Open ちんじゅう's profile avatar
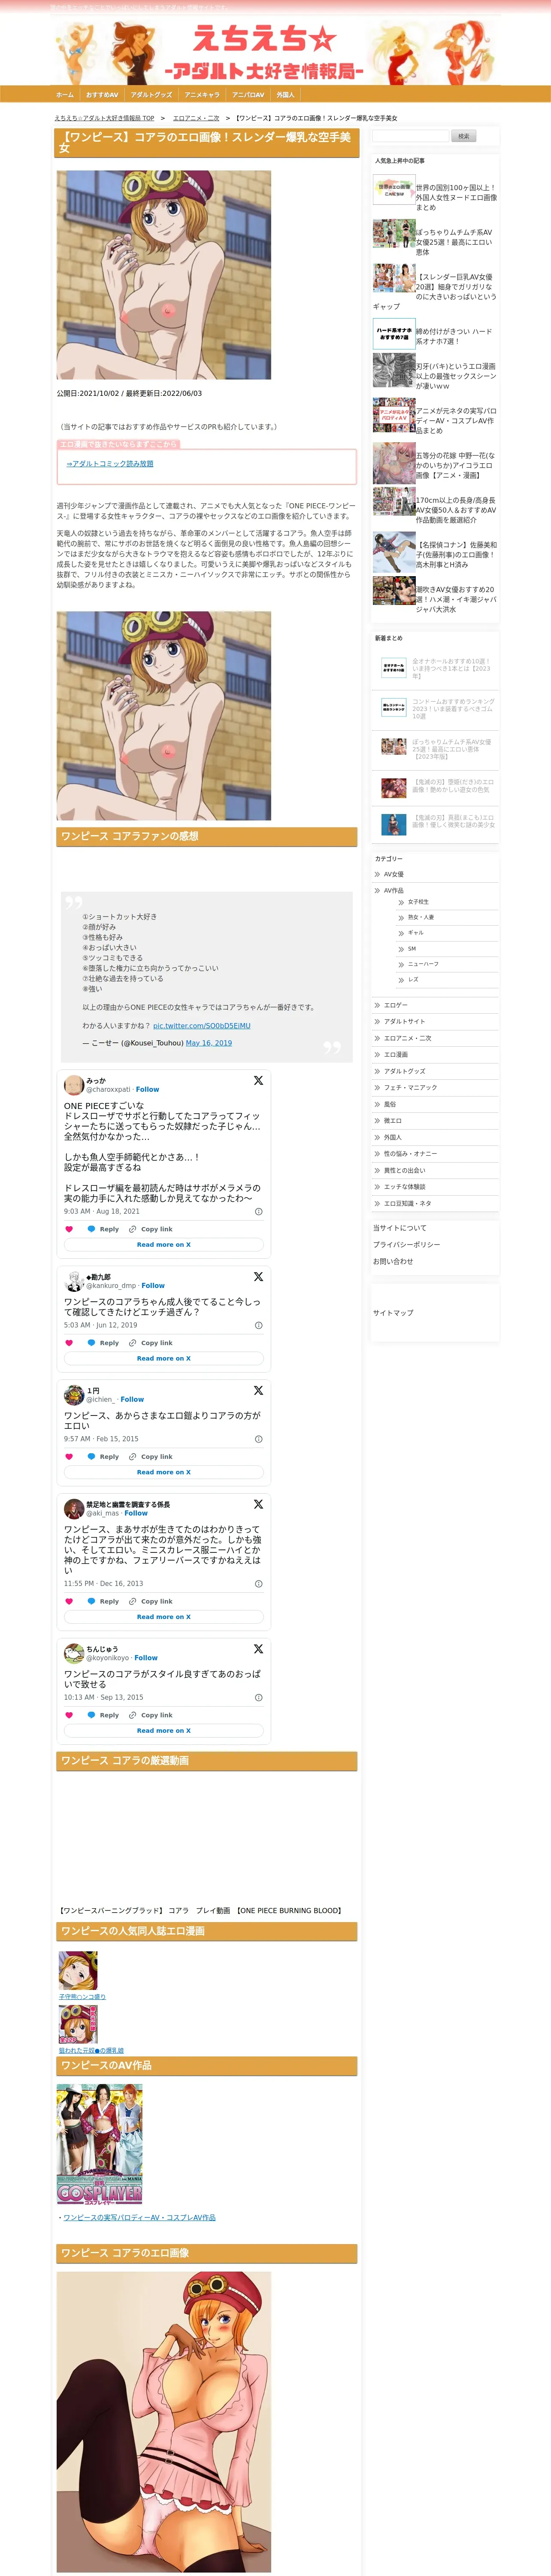Image resolution: width=551 pixels, height=2576 pixels. 73,1653
